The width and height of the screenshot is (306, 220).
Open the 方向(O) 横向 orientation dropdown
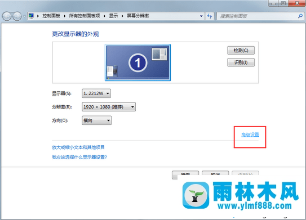tap(96, 120)
